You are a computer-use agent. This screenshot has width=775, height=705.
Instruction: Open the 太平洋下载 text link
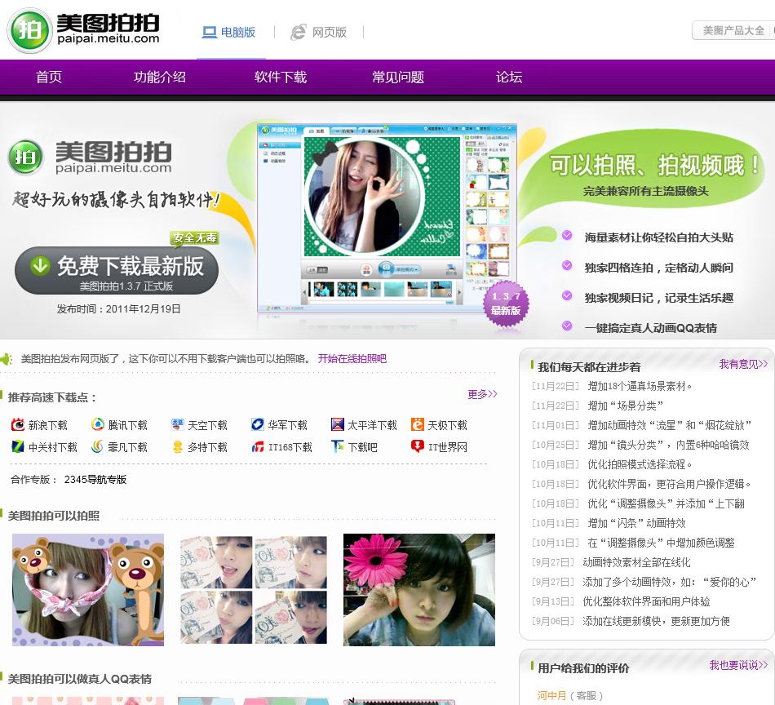(372, 425)
